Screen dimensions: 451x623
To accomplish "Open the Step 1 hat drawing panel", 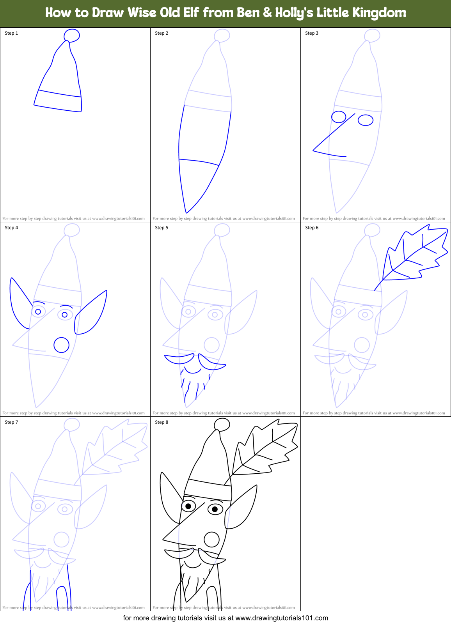I will (x=75, y=125).
